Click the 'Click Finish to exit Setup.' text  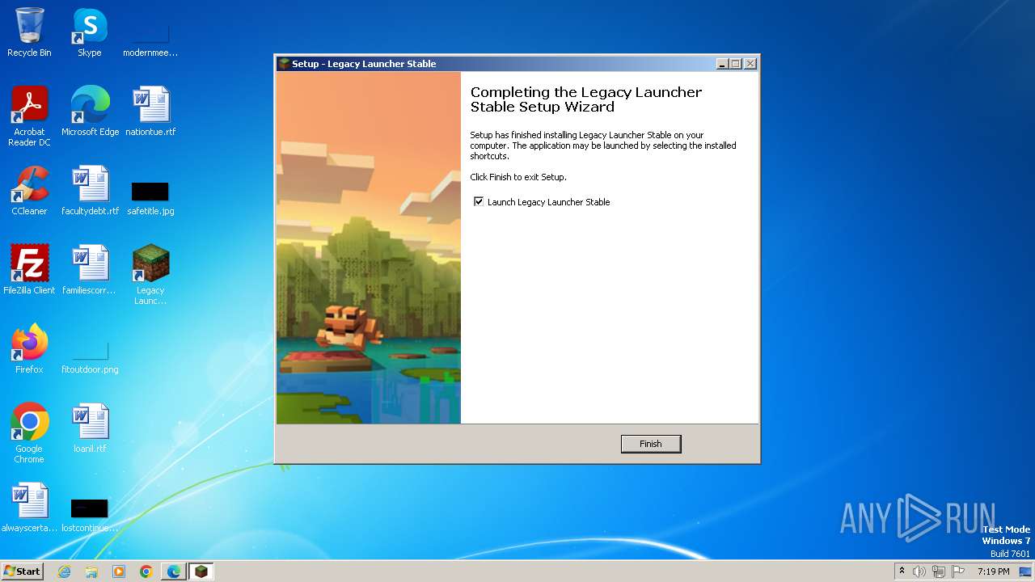(518, 177)
